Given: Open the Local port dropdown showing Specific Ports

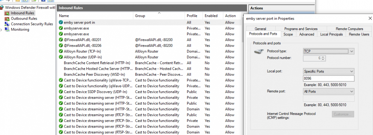Looking at the screenshot, I should point(329,71).
